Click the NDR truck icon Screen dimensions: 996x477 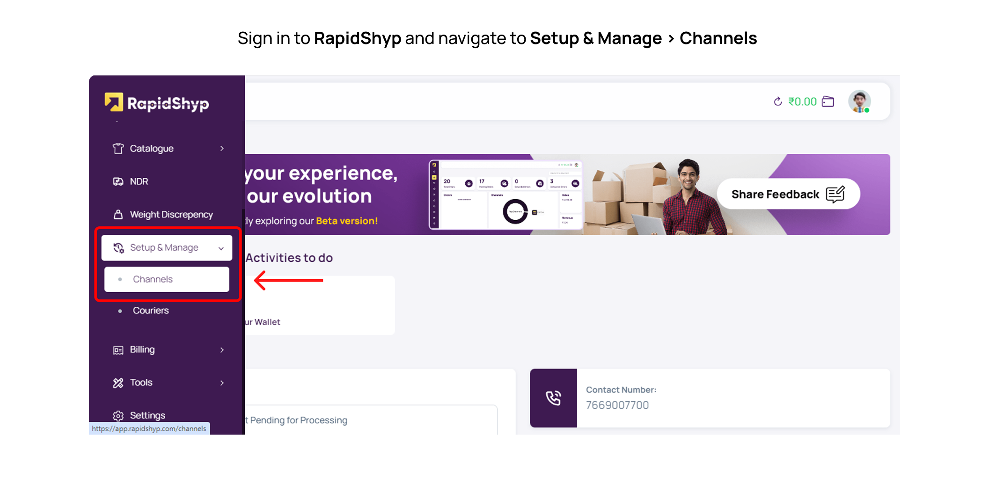coord(118,181)
